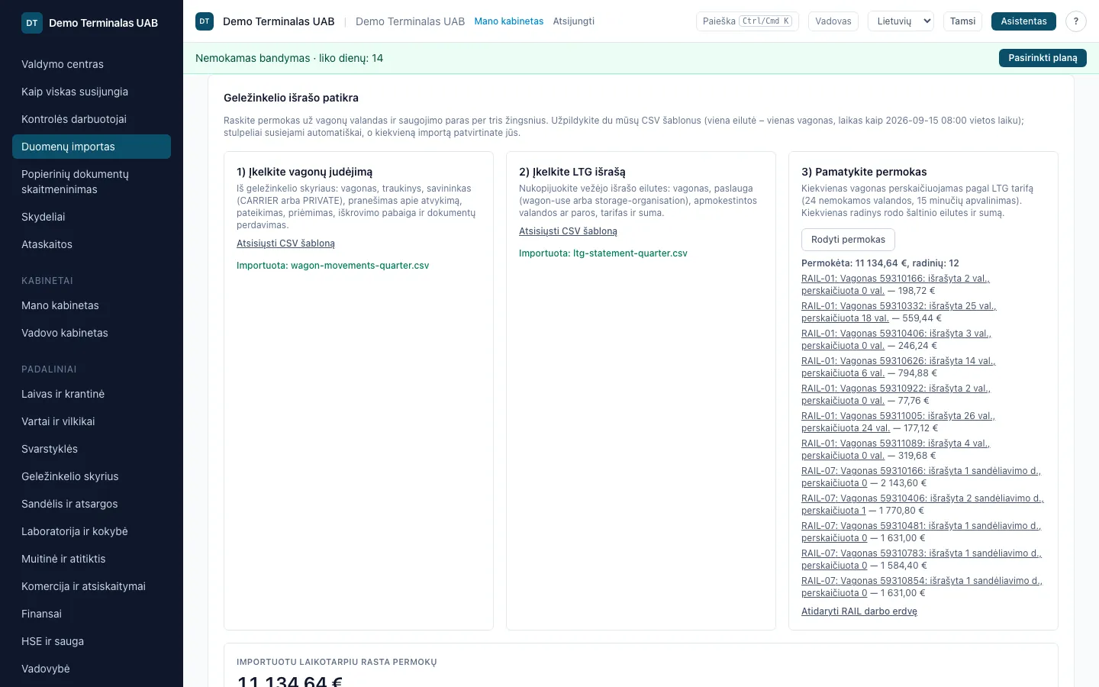
Task: Open RAIL-07 finding for wagon 59310783
Action: pos(921,560)
